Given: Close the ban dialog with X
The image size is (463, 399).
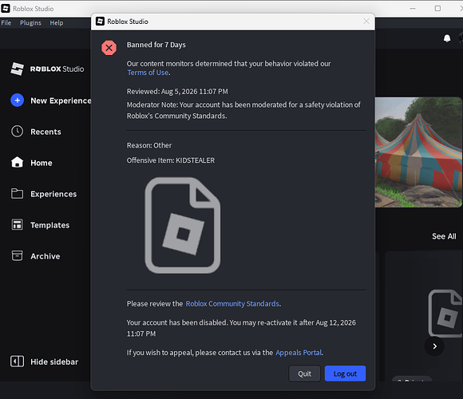Looking at the screenshot, I should tap(366, 22).
